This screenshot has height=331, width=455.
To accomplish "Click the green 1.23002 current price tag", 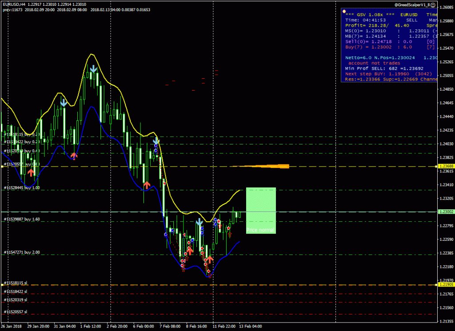I will (446, 212).
